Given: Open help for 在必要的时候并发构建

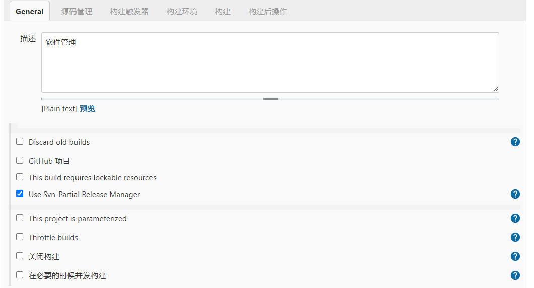Looking at the screenshot, I should coord(515,275).
